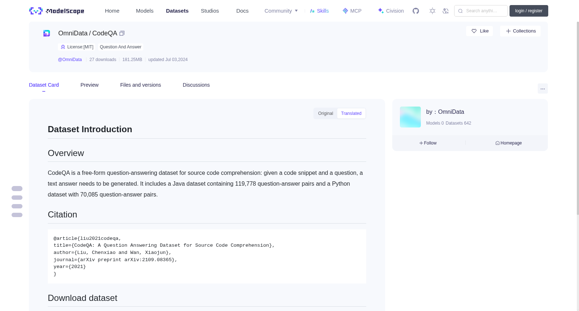Click the OmniData organization thumbnail
Image resolution: width=579 pixels, height=311 pixels.
(x=410, y=117)
